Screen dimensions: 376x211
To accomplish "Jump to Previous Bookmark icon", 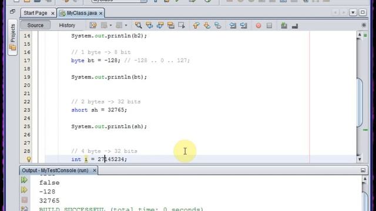I will [x=196, y=25].
